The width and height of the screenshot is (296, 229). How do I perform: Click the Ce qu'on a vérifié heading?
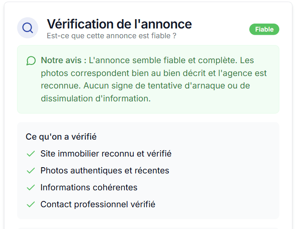click(x=61, y=137)
